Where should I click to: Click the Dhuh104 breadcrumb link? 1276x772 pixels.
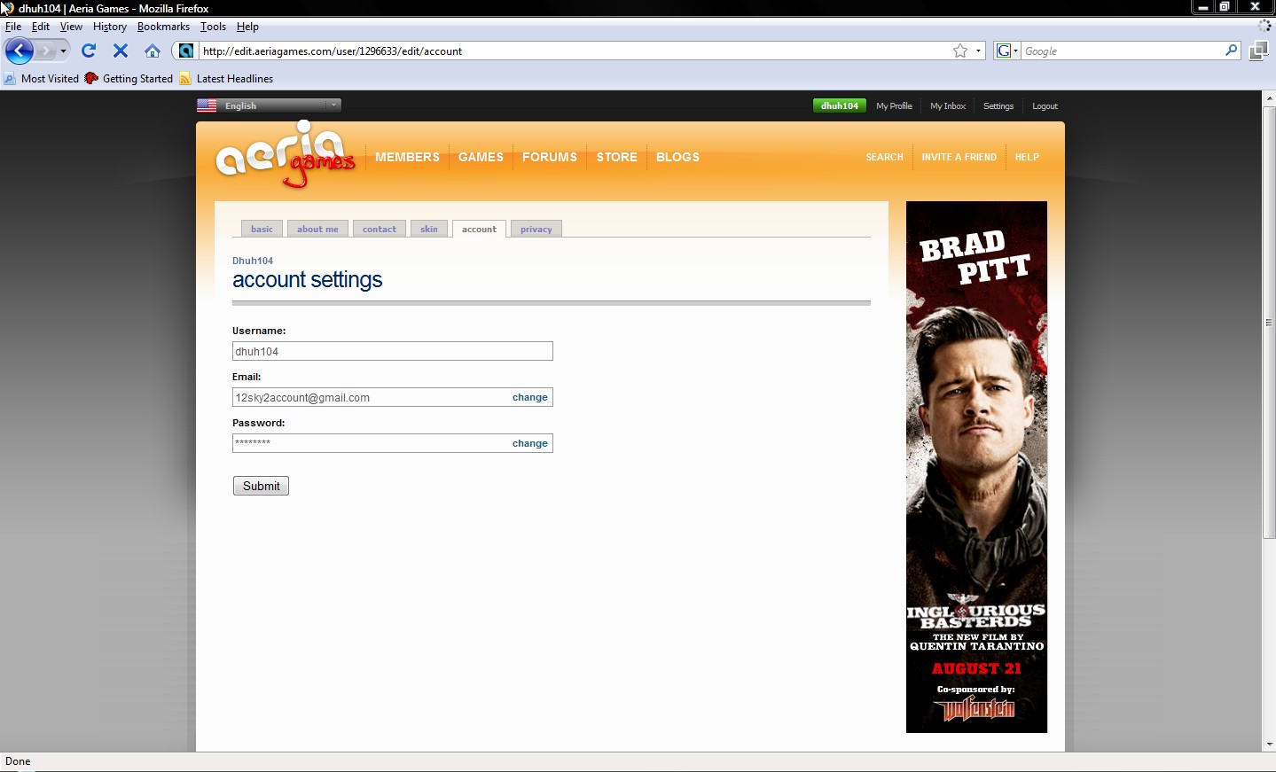pyautogui.click(x=253, y=261)
